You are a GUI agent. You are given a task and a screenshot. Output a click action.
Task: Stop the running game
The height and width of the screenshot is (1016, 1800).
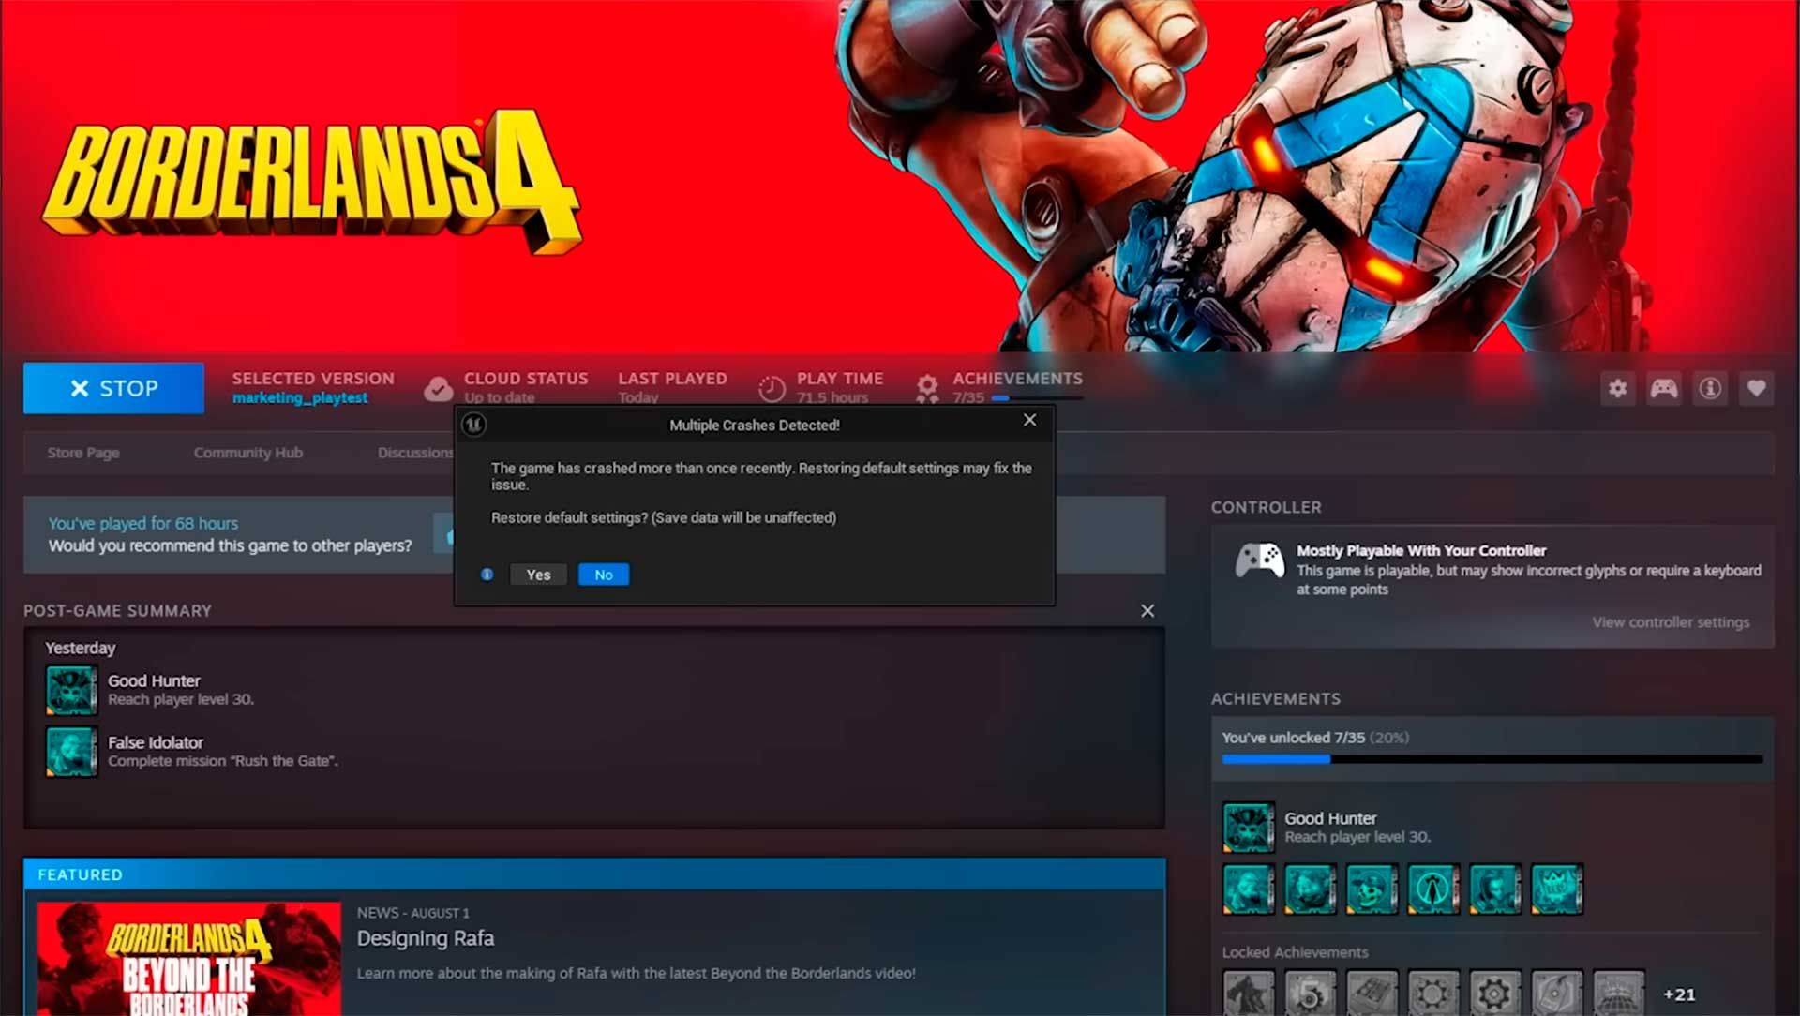[113, 388]
